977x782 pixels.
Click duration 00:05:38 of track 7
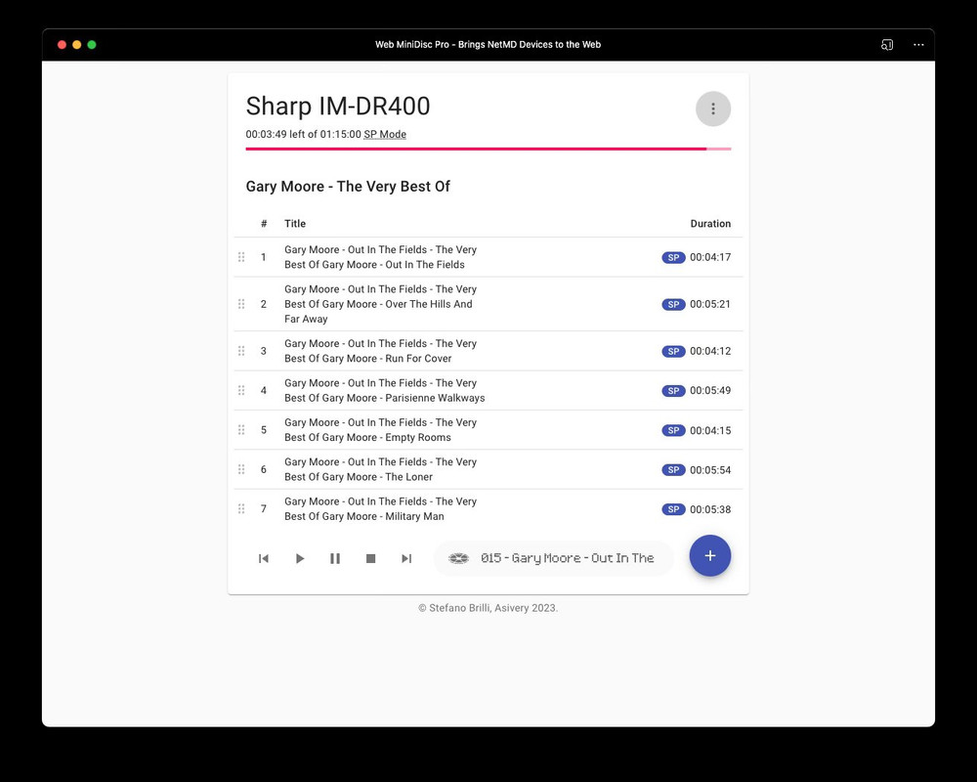point(710,509)
